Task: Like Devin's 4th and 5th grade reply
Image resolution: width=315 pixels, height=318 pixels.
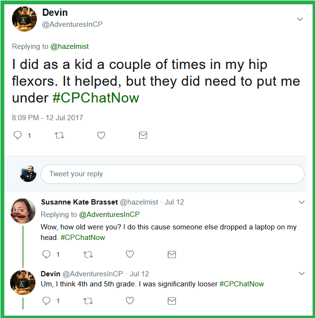Action: pos(130,301)
